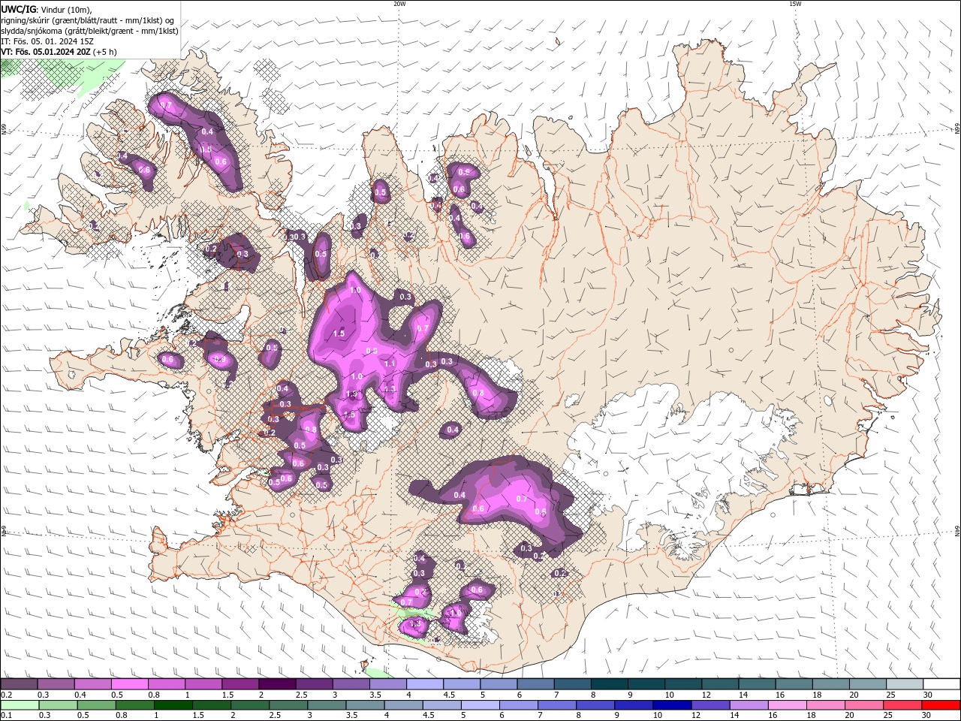Click top legend swatch between 6 and 7
The height and width of the screenshot is (721, 961).
click(x=535, y=684)
